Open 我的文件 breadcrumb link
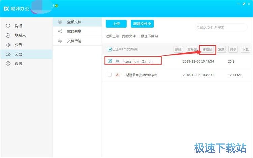Image resolution: width=253 pixels, height=158 pixels. pos(129,36)
